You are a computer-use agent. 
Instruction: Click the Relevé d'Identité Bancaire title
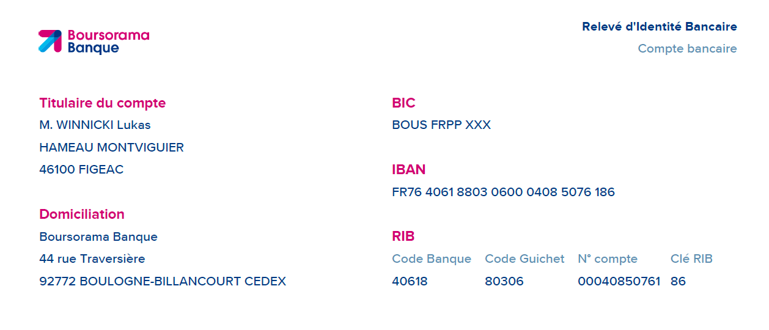(660, 27)
